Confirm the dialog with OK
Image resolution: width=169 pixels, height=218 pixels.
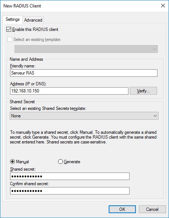(x=122, y=209)
